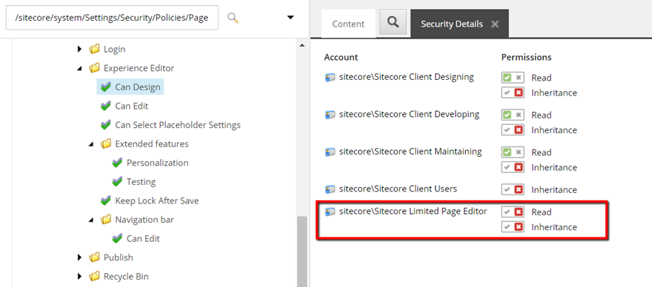Click the Publish folder icon
The image size is (652, 287).
click(x=95, y=257)
